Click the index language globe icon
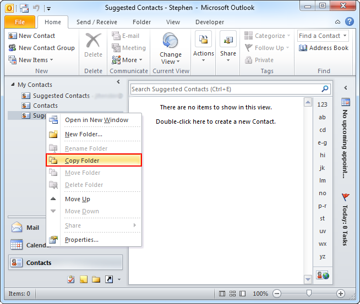The height and width of the screenshot is (304, 360). (x=323, y=275)
